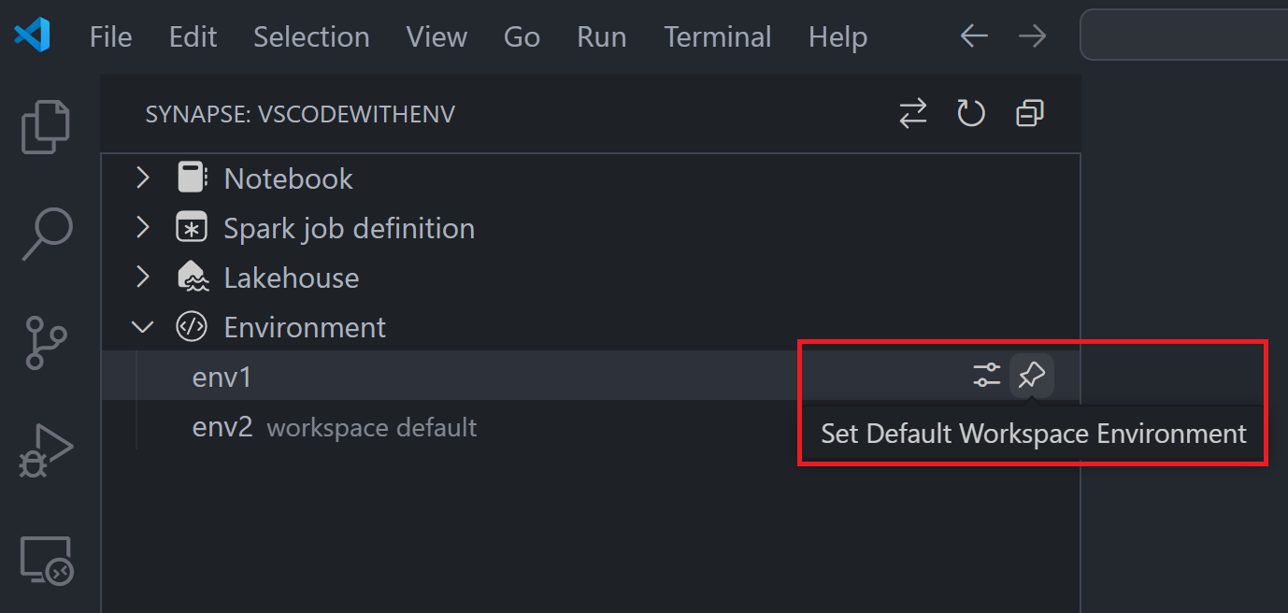Viewport: 1288px width, 613px height.
Task: Open Search in the activity bar
Action: 44,234
